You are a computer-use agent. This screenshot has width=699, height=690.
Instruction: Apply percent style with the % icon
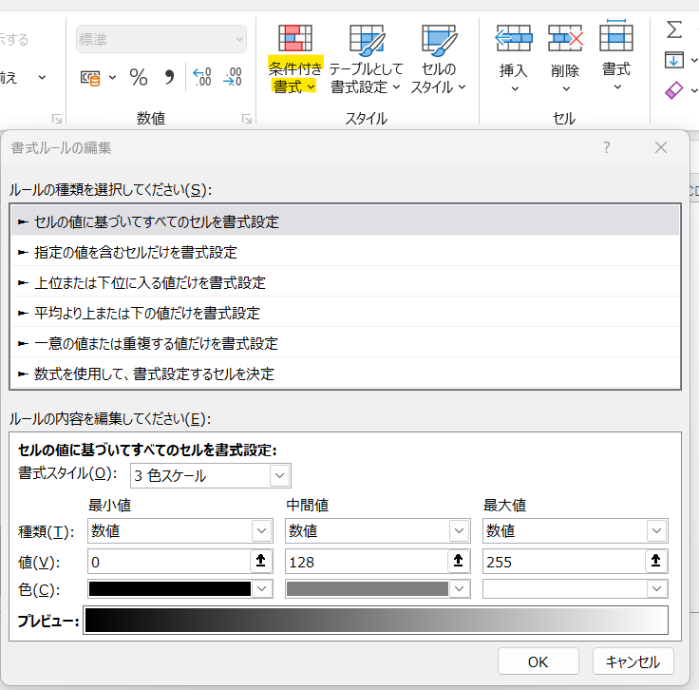[139, 77]
